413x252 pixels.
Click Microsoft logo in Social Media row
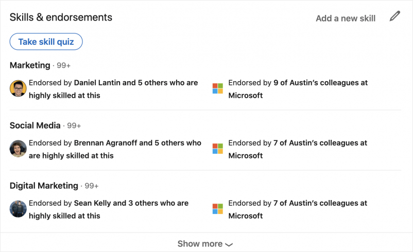(218, 149)
